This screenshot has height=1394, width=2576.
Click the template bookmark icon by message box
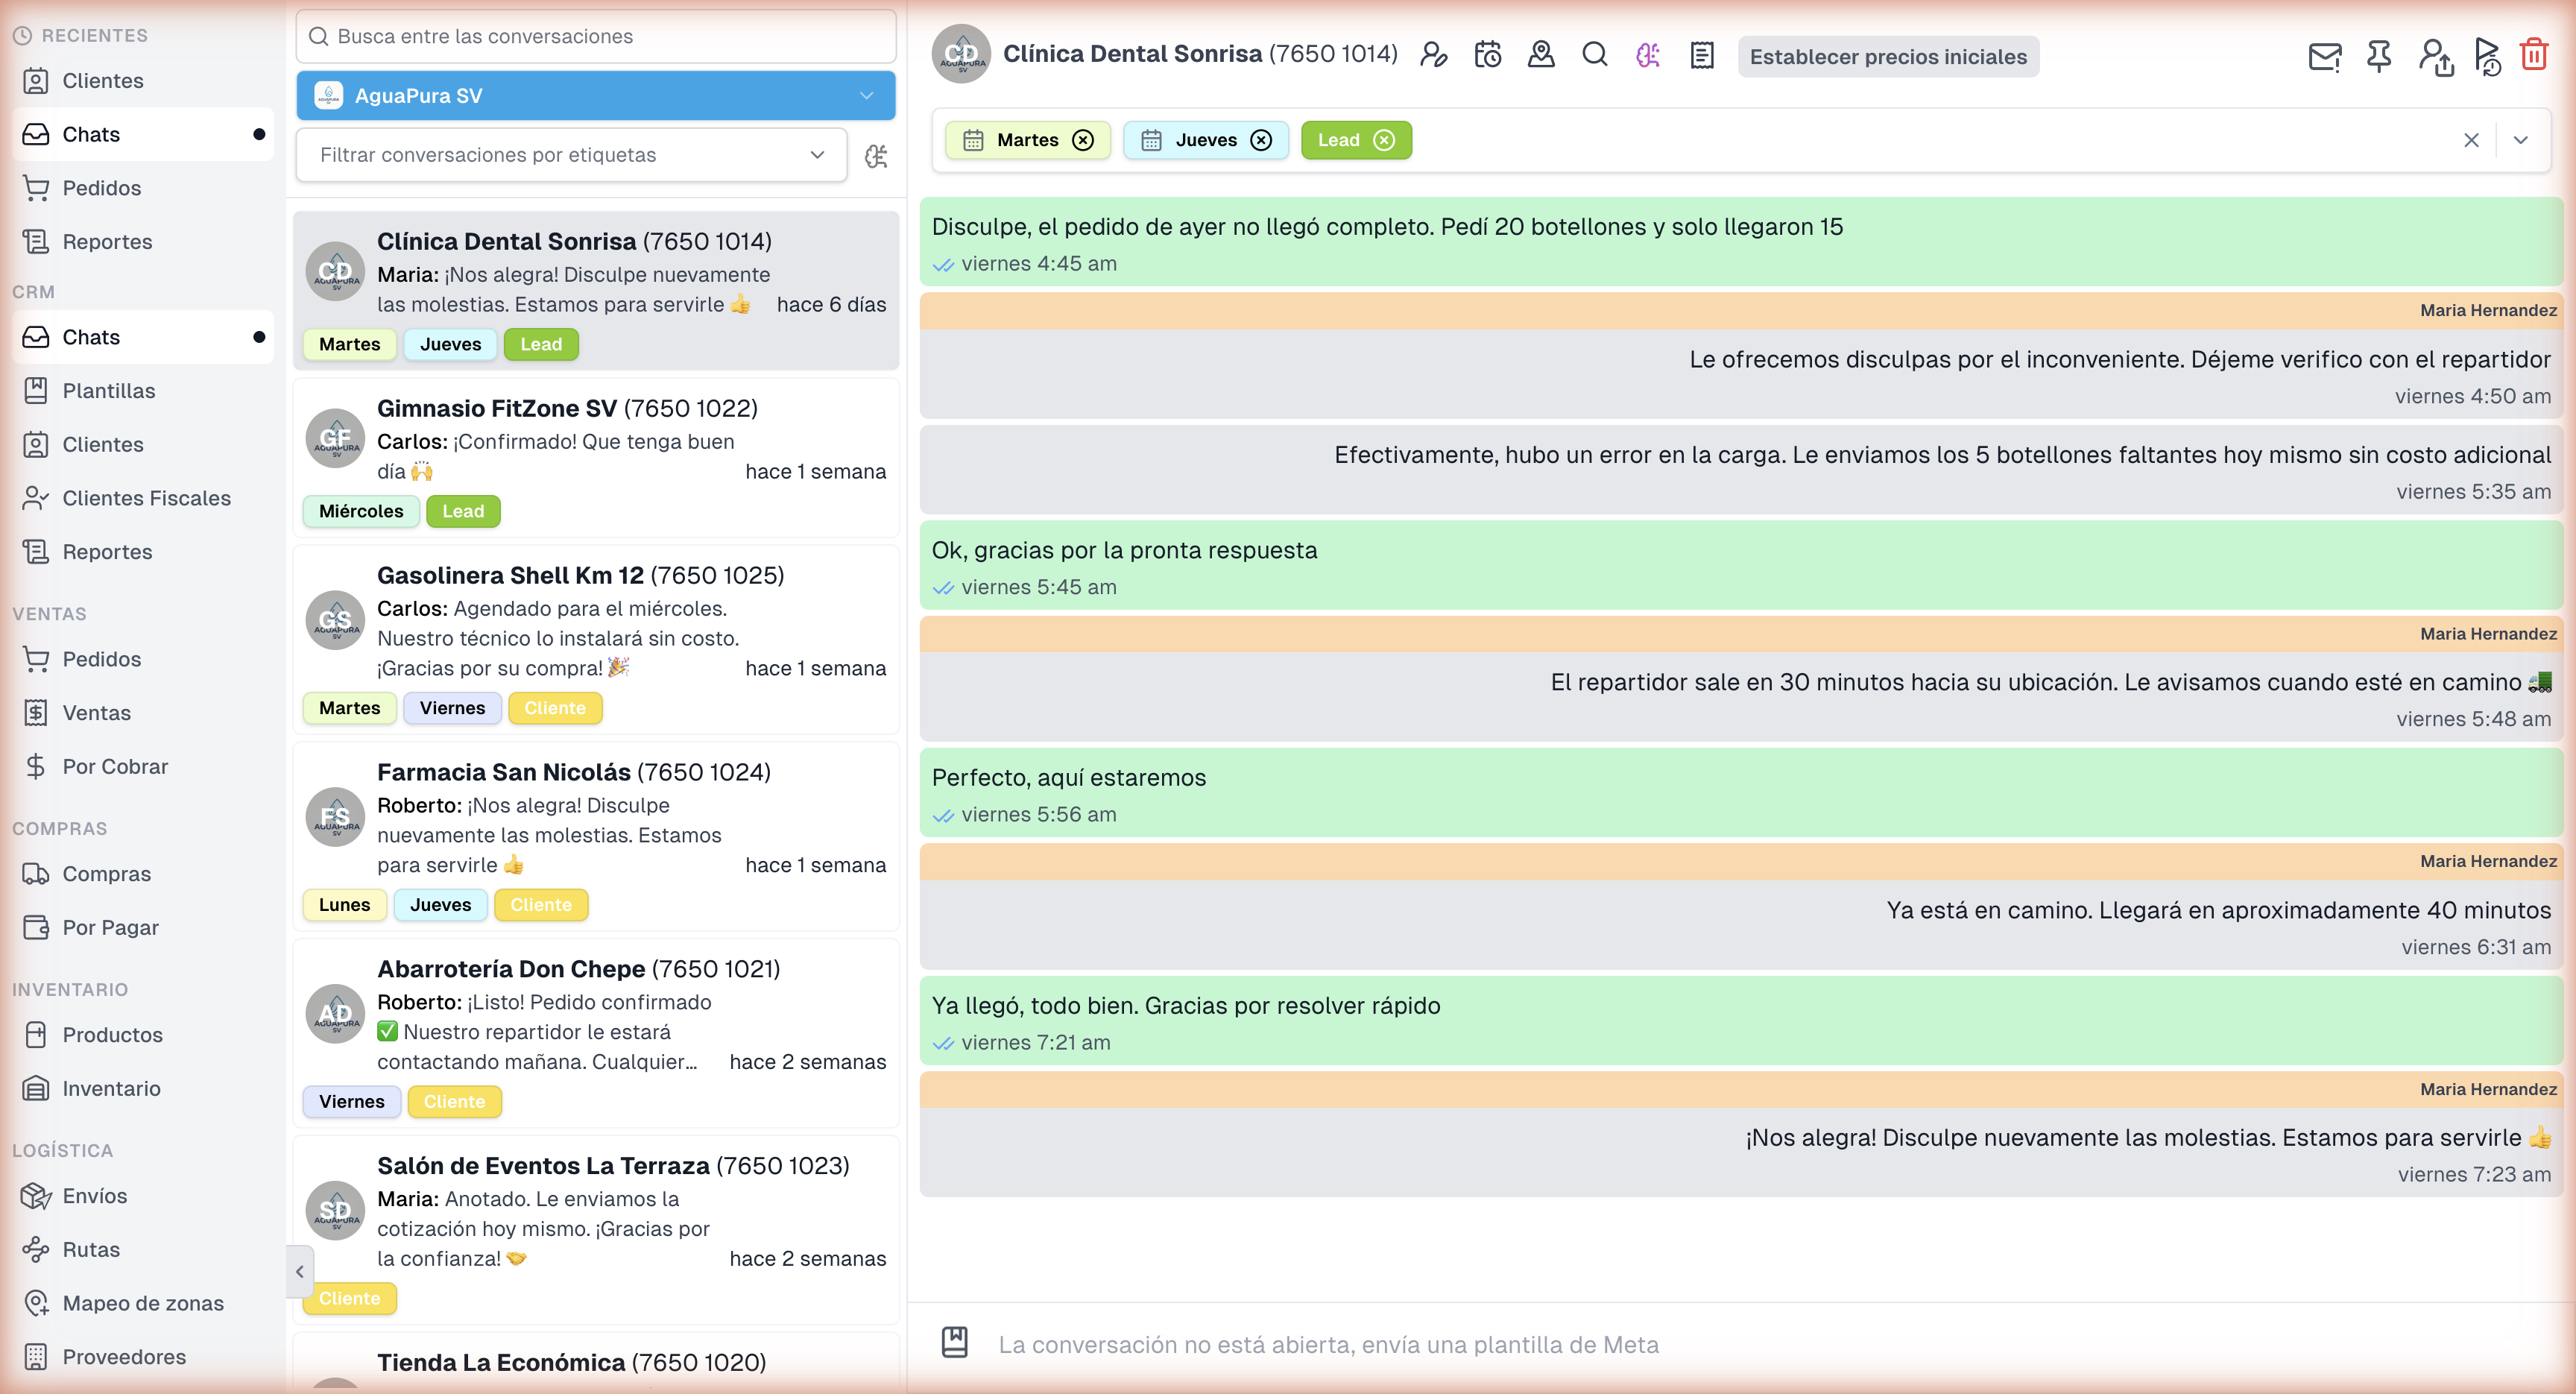tap(954, 1342)
